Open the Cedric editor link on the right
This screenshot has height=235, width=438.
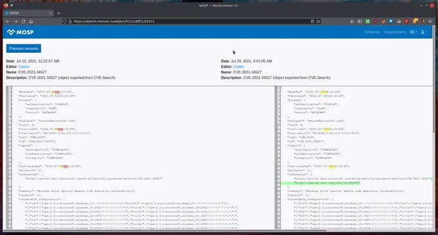pyautogui.click(x=239, y=66)
